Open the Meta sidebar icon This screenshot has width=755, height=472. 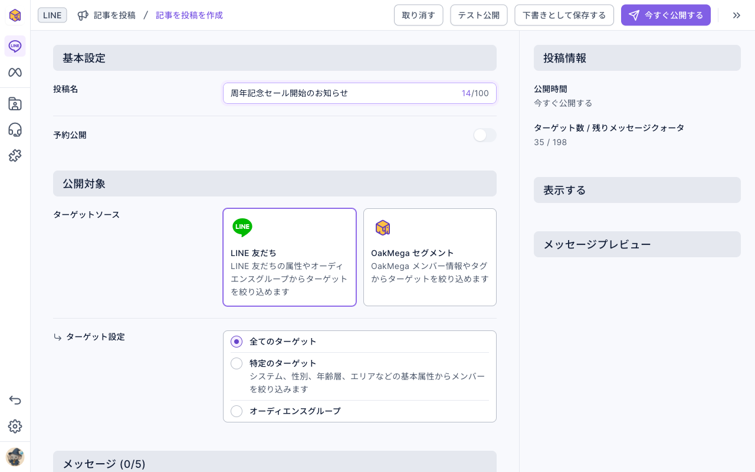[15, 72]
